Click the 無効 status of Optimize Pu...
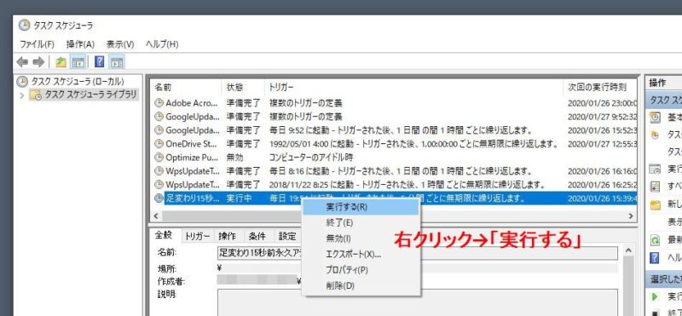This screenshot has height=316, width=682. coord(234,157)
